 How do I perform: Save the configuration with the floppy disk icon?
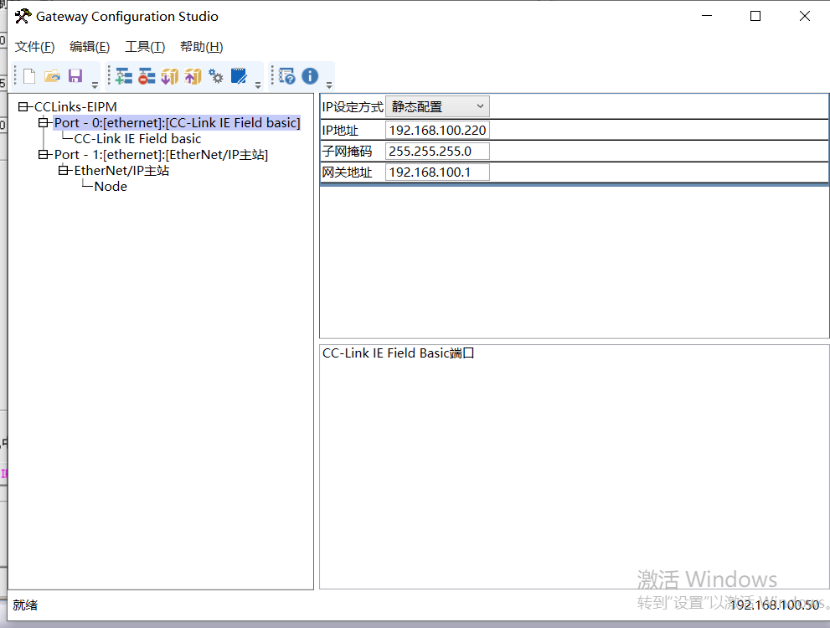coord(75,76)
